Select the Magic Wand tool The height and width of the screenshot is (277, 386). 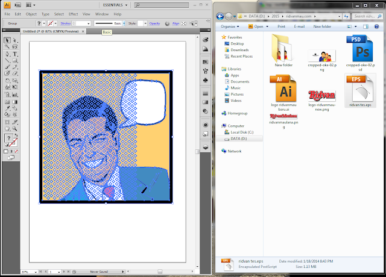tap(7, 47)
